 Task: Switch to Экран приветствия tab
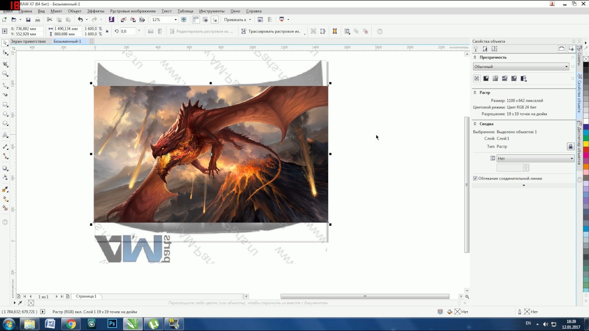click(x=29, y=41)
